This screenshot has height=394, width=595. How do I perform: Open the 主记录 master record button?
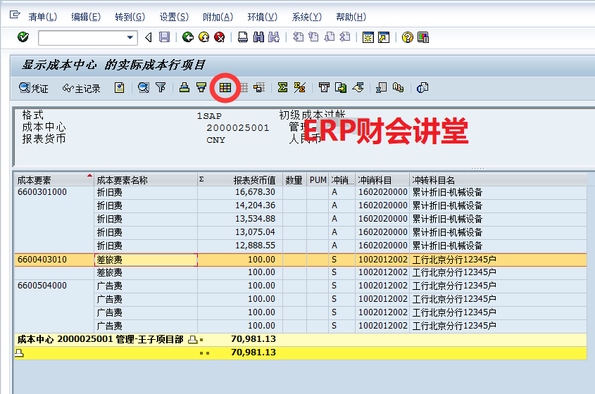pyautogui.click(x=81, y=88)
